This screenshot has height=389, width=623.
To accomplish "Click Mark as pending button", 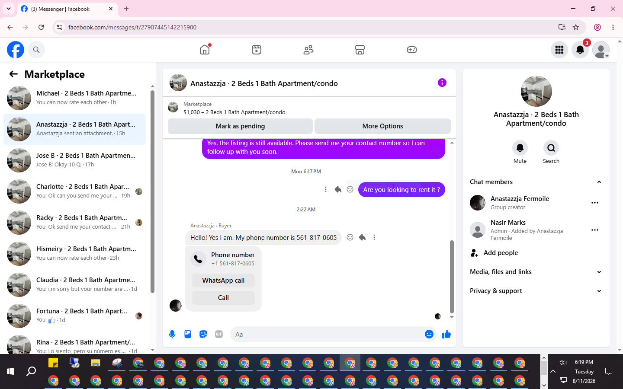I will pyautogui.click(x=240, y=126).
